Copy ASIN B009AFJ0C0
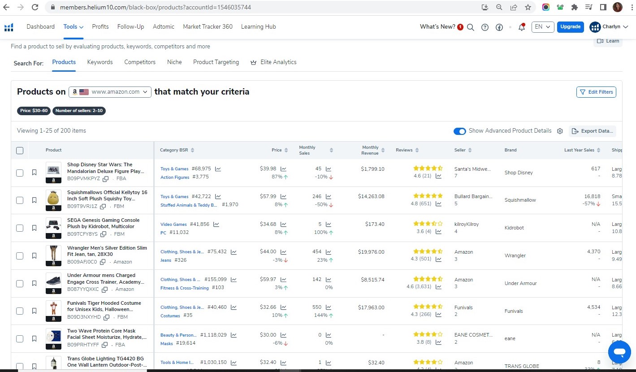Screen dimensions: 636x372 [x=103, y=262]
